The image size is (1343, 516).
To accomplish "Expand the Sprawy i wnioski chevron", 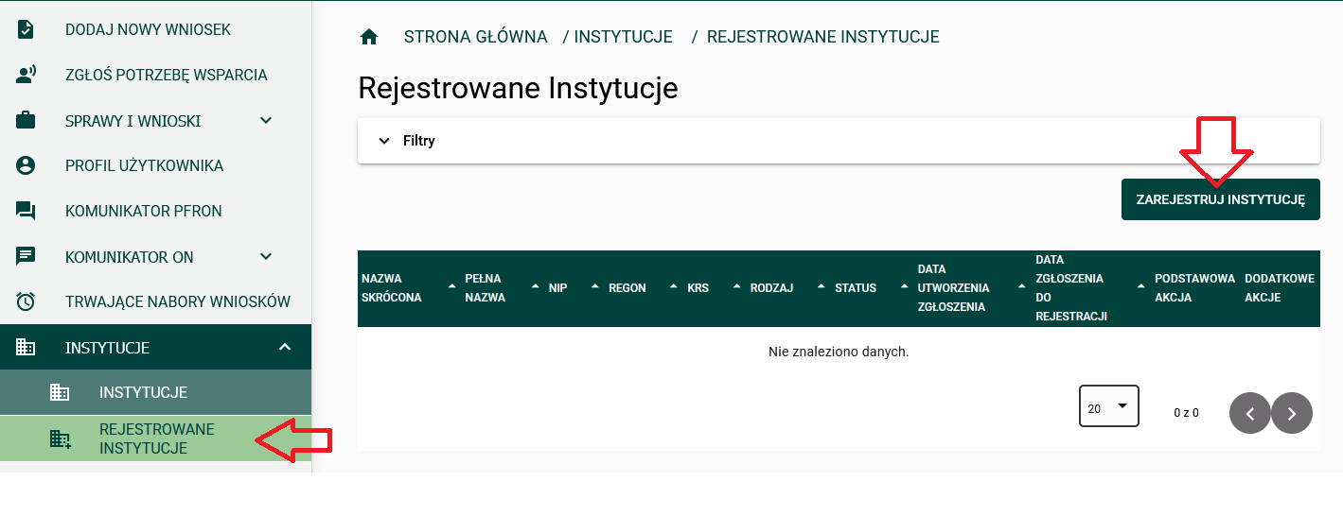I will (x=266, y=120).
